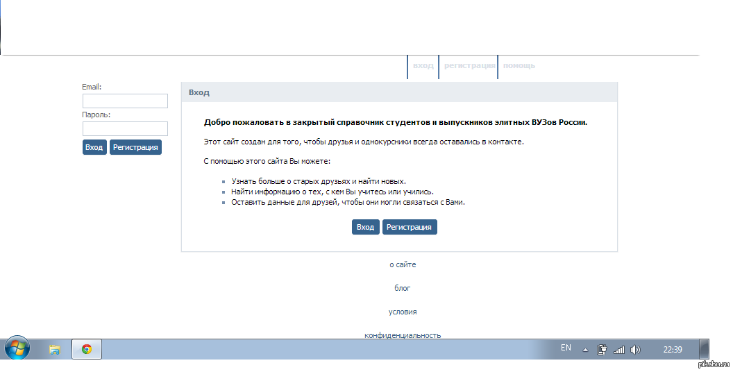The height and width of the screenshot is (372, 733).
Task: Open the 'помощь' top navigation tab
Action: [519, 66]
